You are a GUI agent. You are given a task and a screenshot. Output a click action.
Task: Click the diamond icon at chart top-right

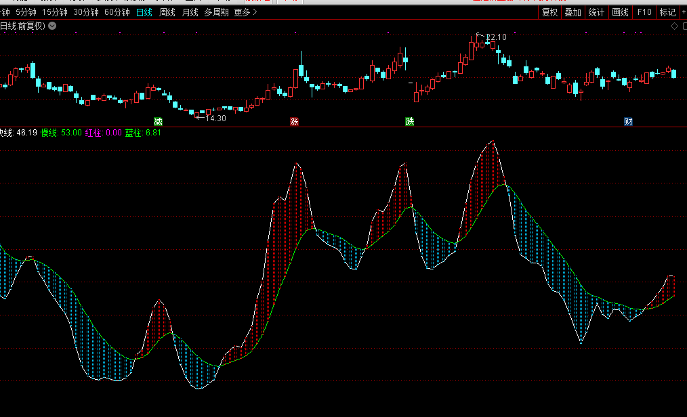tap(674, 26)
